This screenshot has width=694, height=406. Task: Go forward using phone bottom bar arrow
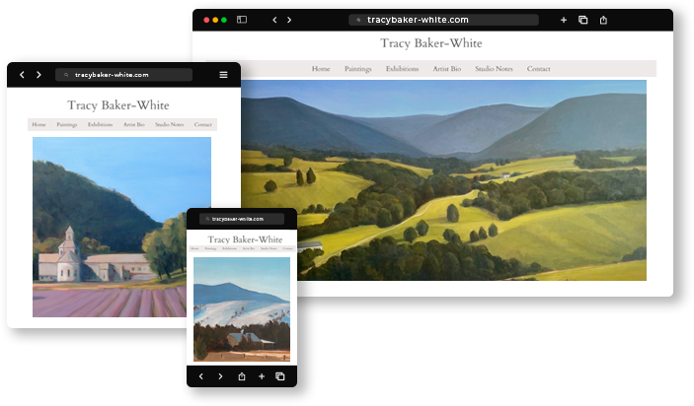click(220, 376)
